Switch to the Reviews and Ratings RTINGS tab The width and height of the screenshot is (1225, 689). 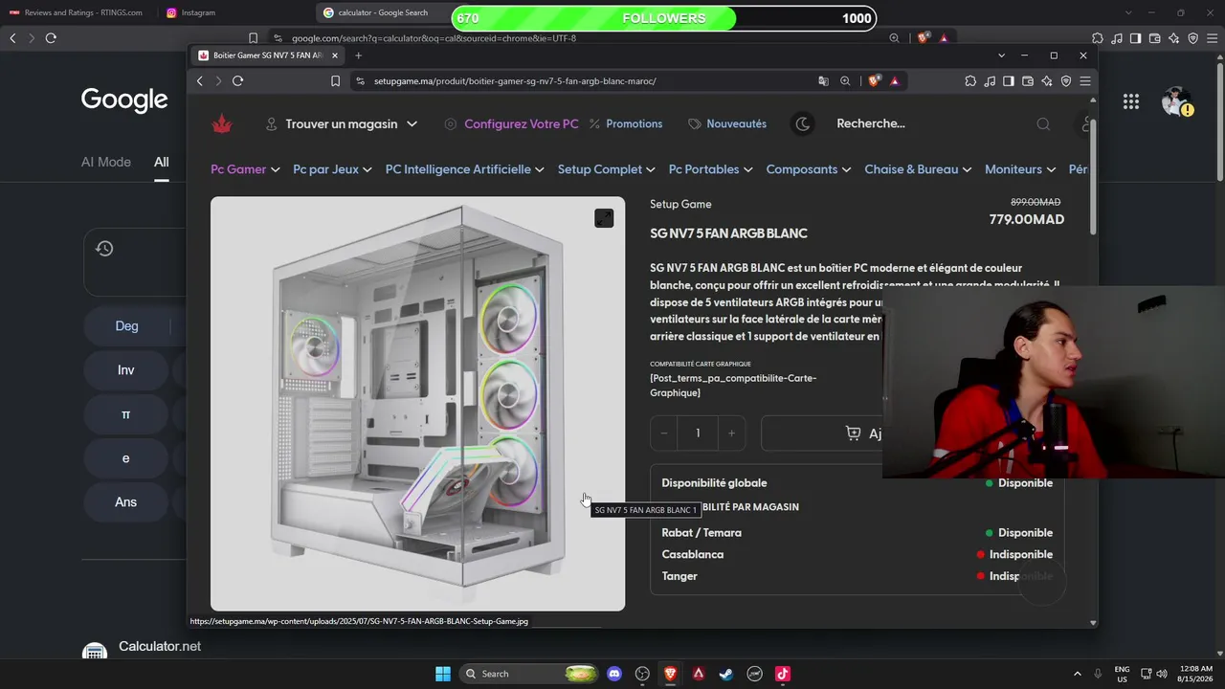(x=77, y=12)
